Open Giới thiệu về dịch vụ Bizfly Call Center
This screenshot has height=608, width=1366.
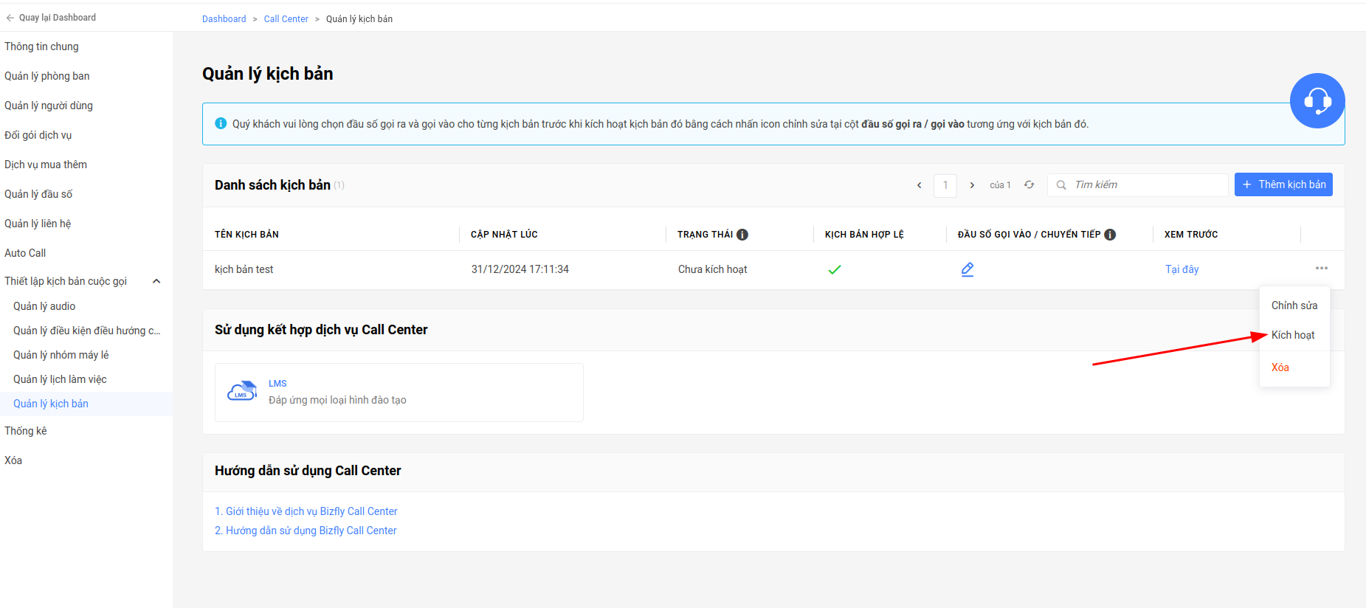click(x=306, y=511)
